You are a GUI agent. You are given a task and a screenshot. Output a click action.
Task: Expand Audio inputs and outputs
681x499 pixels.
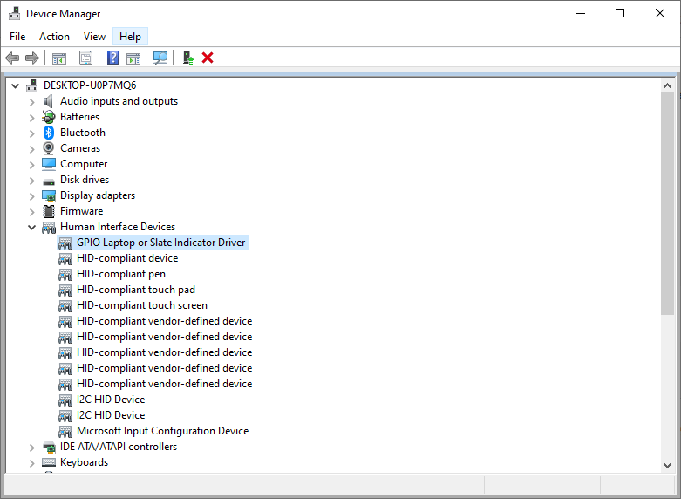coord(31,102)
